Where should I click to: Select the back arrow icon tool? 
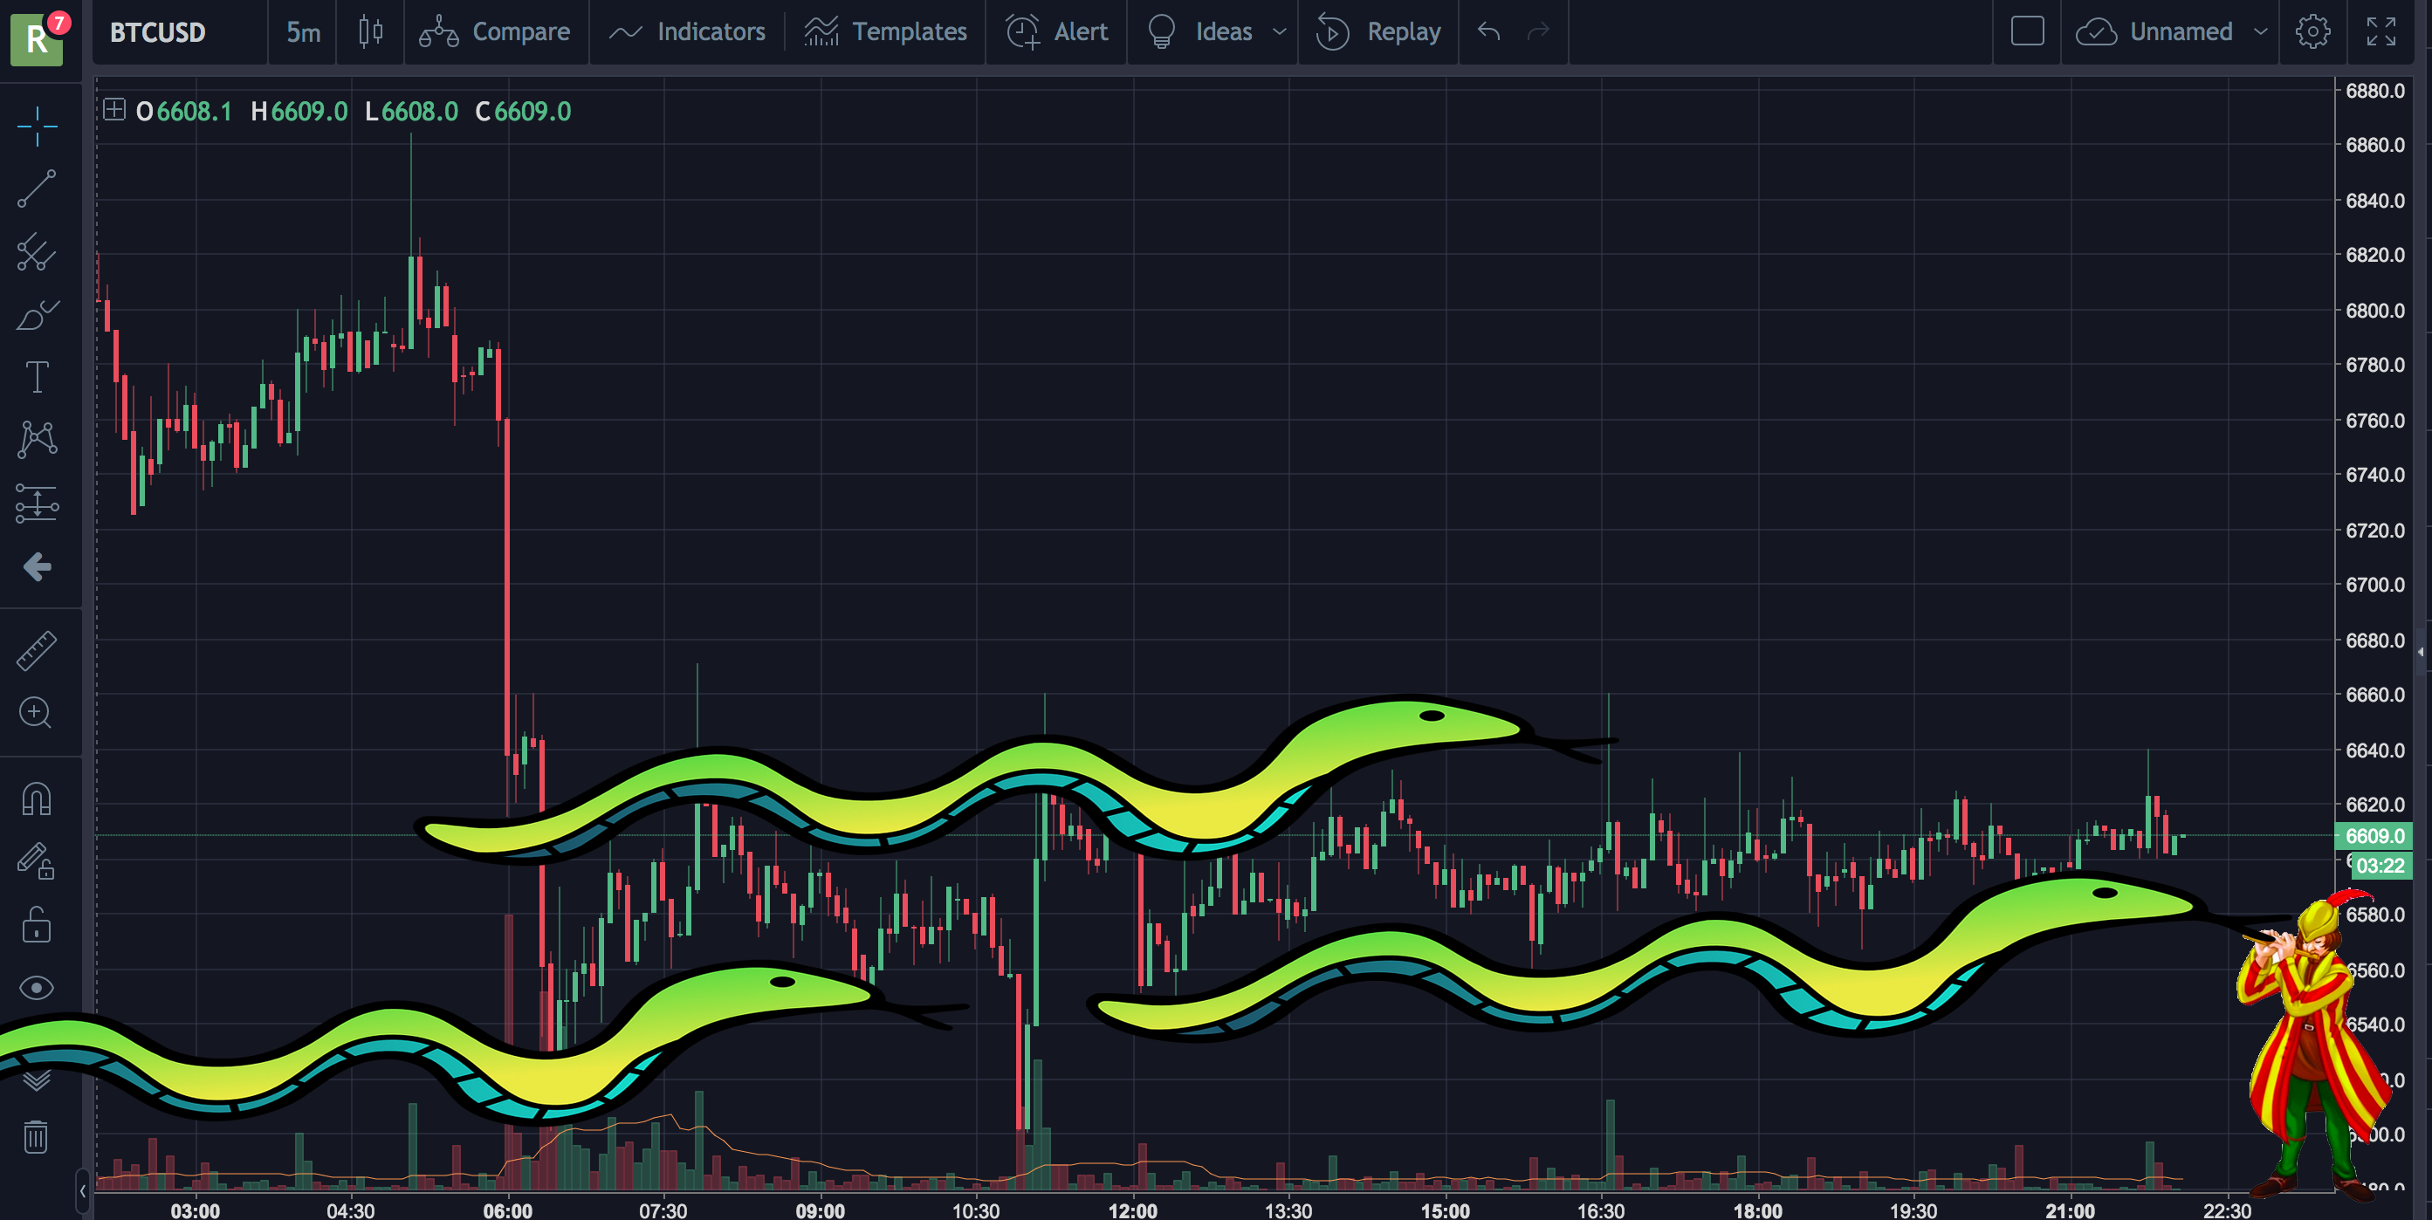pos(37,566)
